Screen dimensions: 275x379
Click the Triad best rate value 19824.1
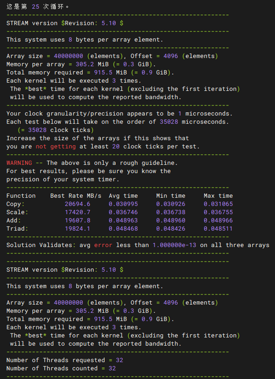[78, 229]
